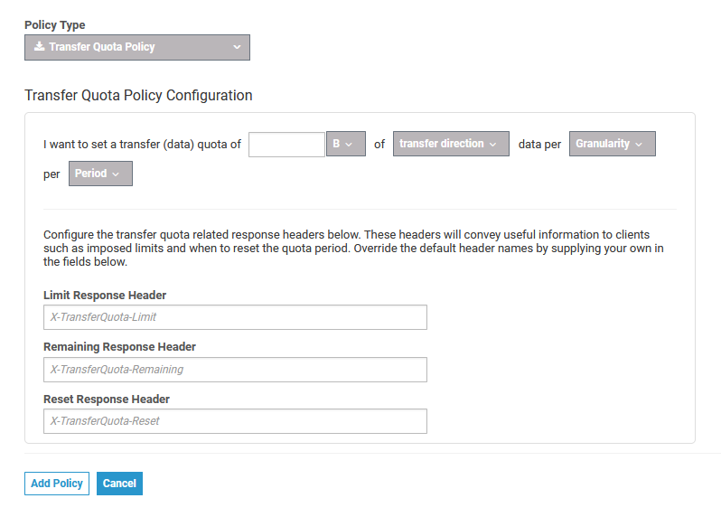This screenshot has height=517, width=721.
Task: Open the Transfer Quota Policy type dropdown
Action: (136, 47)
